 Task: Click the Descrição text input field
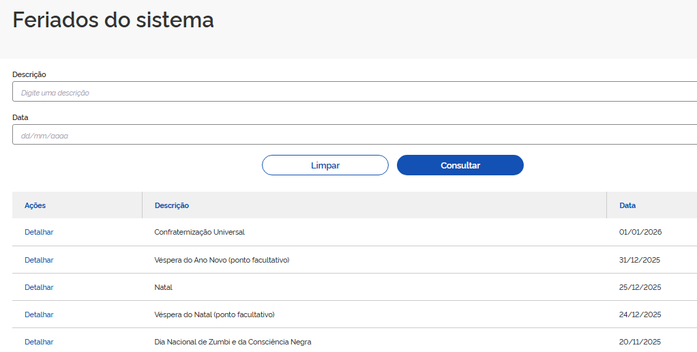click(355, 92)
